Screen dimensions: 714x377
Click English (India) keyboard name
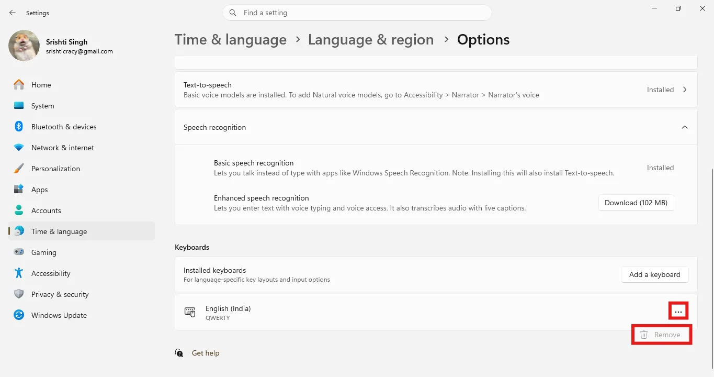click(x=228, y=308)
